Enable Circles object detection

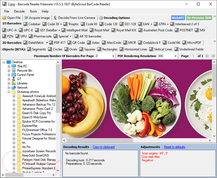pyautogui.click(x=55, y=49)
